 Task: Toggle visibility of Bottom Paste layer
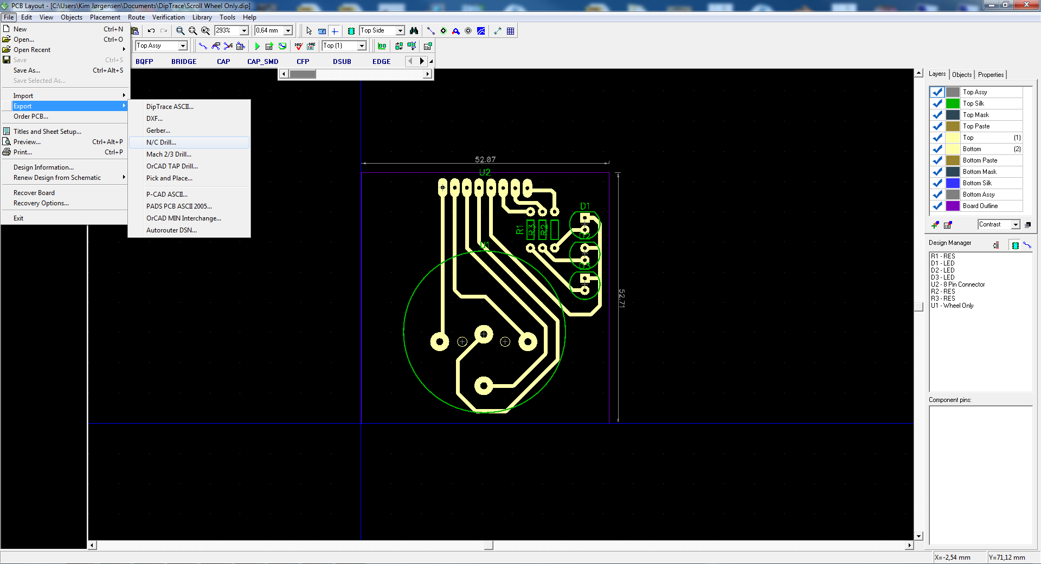pos(937,160)
